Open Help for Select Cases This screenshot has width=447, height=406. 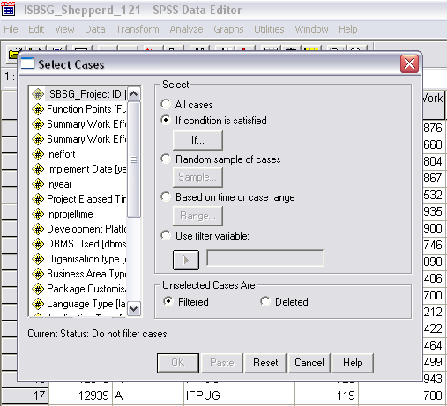click(353, 363)
